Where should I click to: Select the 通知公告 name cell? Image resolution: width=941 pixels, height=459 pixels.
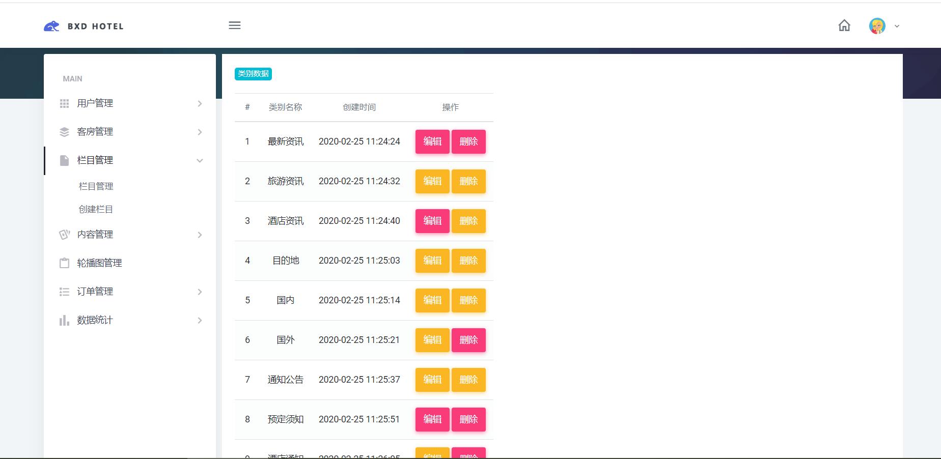pyautogui.click(x=286, y=380)
